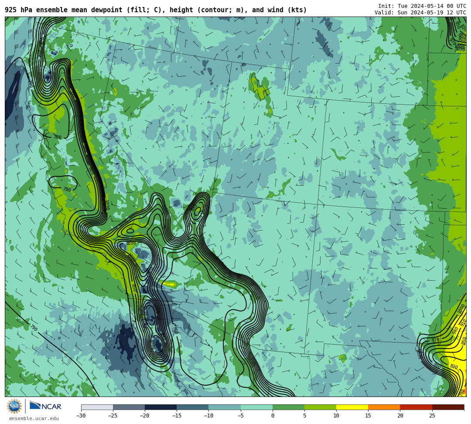This screenshot has height=424, width=471.
Task: Click the -15 to -10 colorbar segment
Action: [x=193, y=407]
